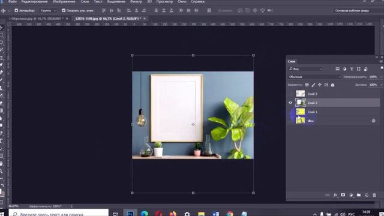Close the _53876-1599.jpg document tab
Viewport: 384px width, 216px height.
145,19
